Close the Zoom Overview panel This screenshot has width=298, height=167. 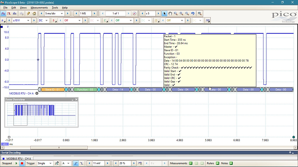[x=76, y=99]
